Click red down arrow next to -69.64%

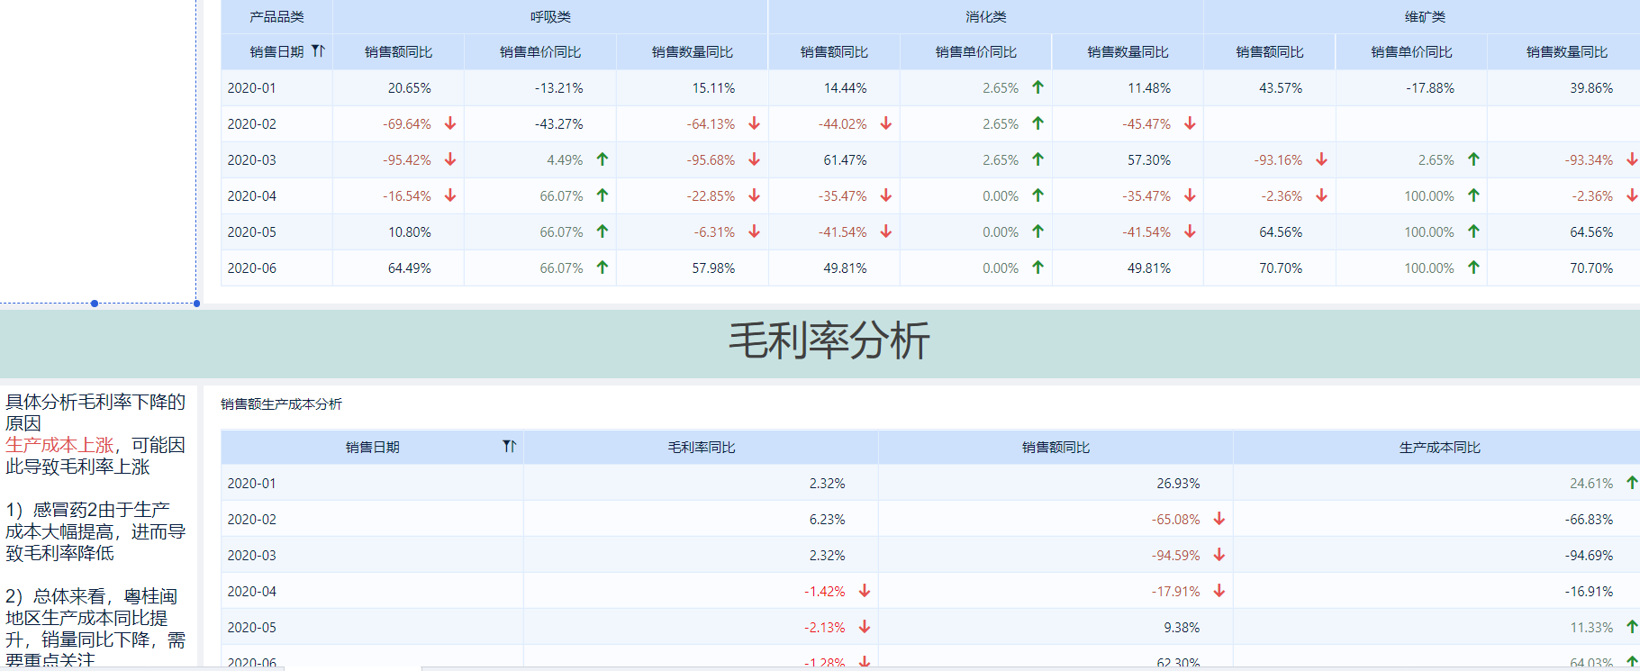(450, 123)
